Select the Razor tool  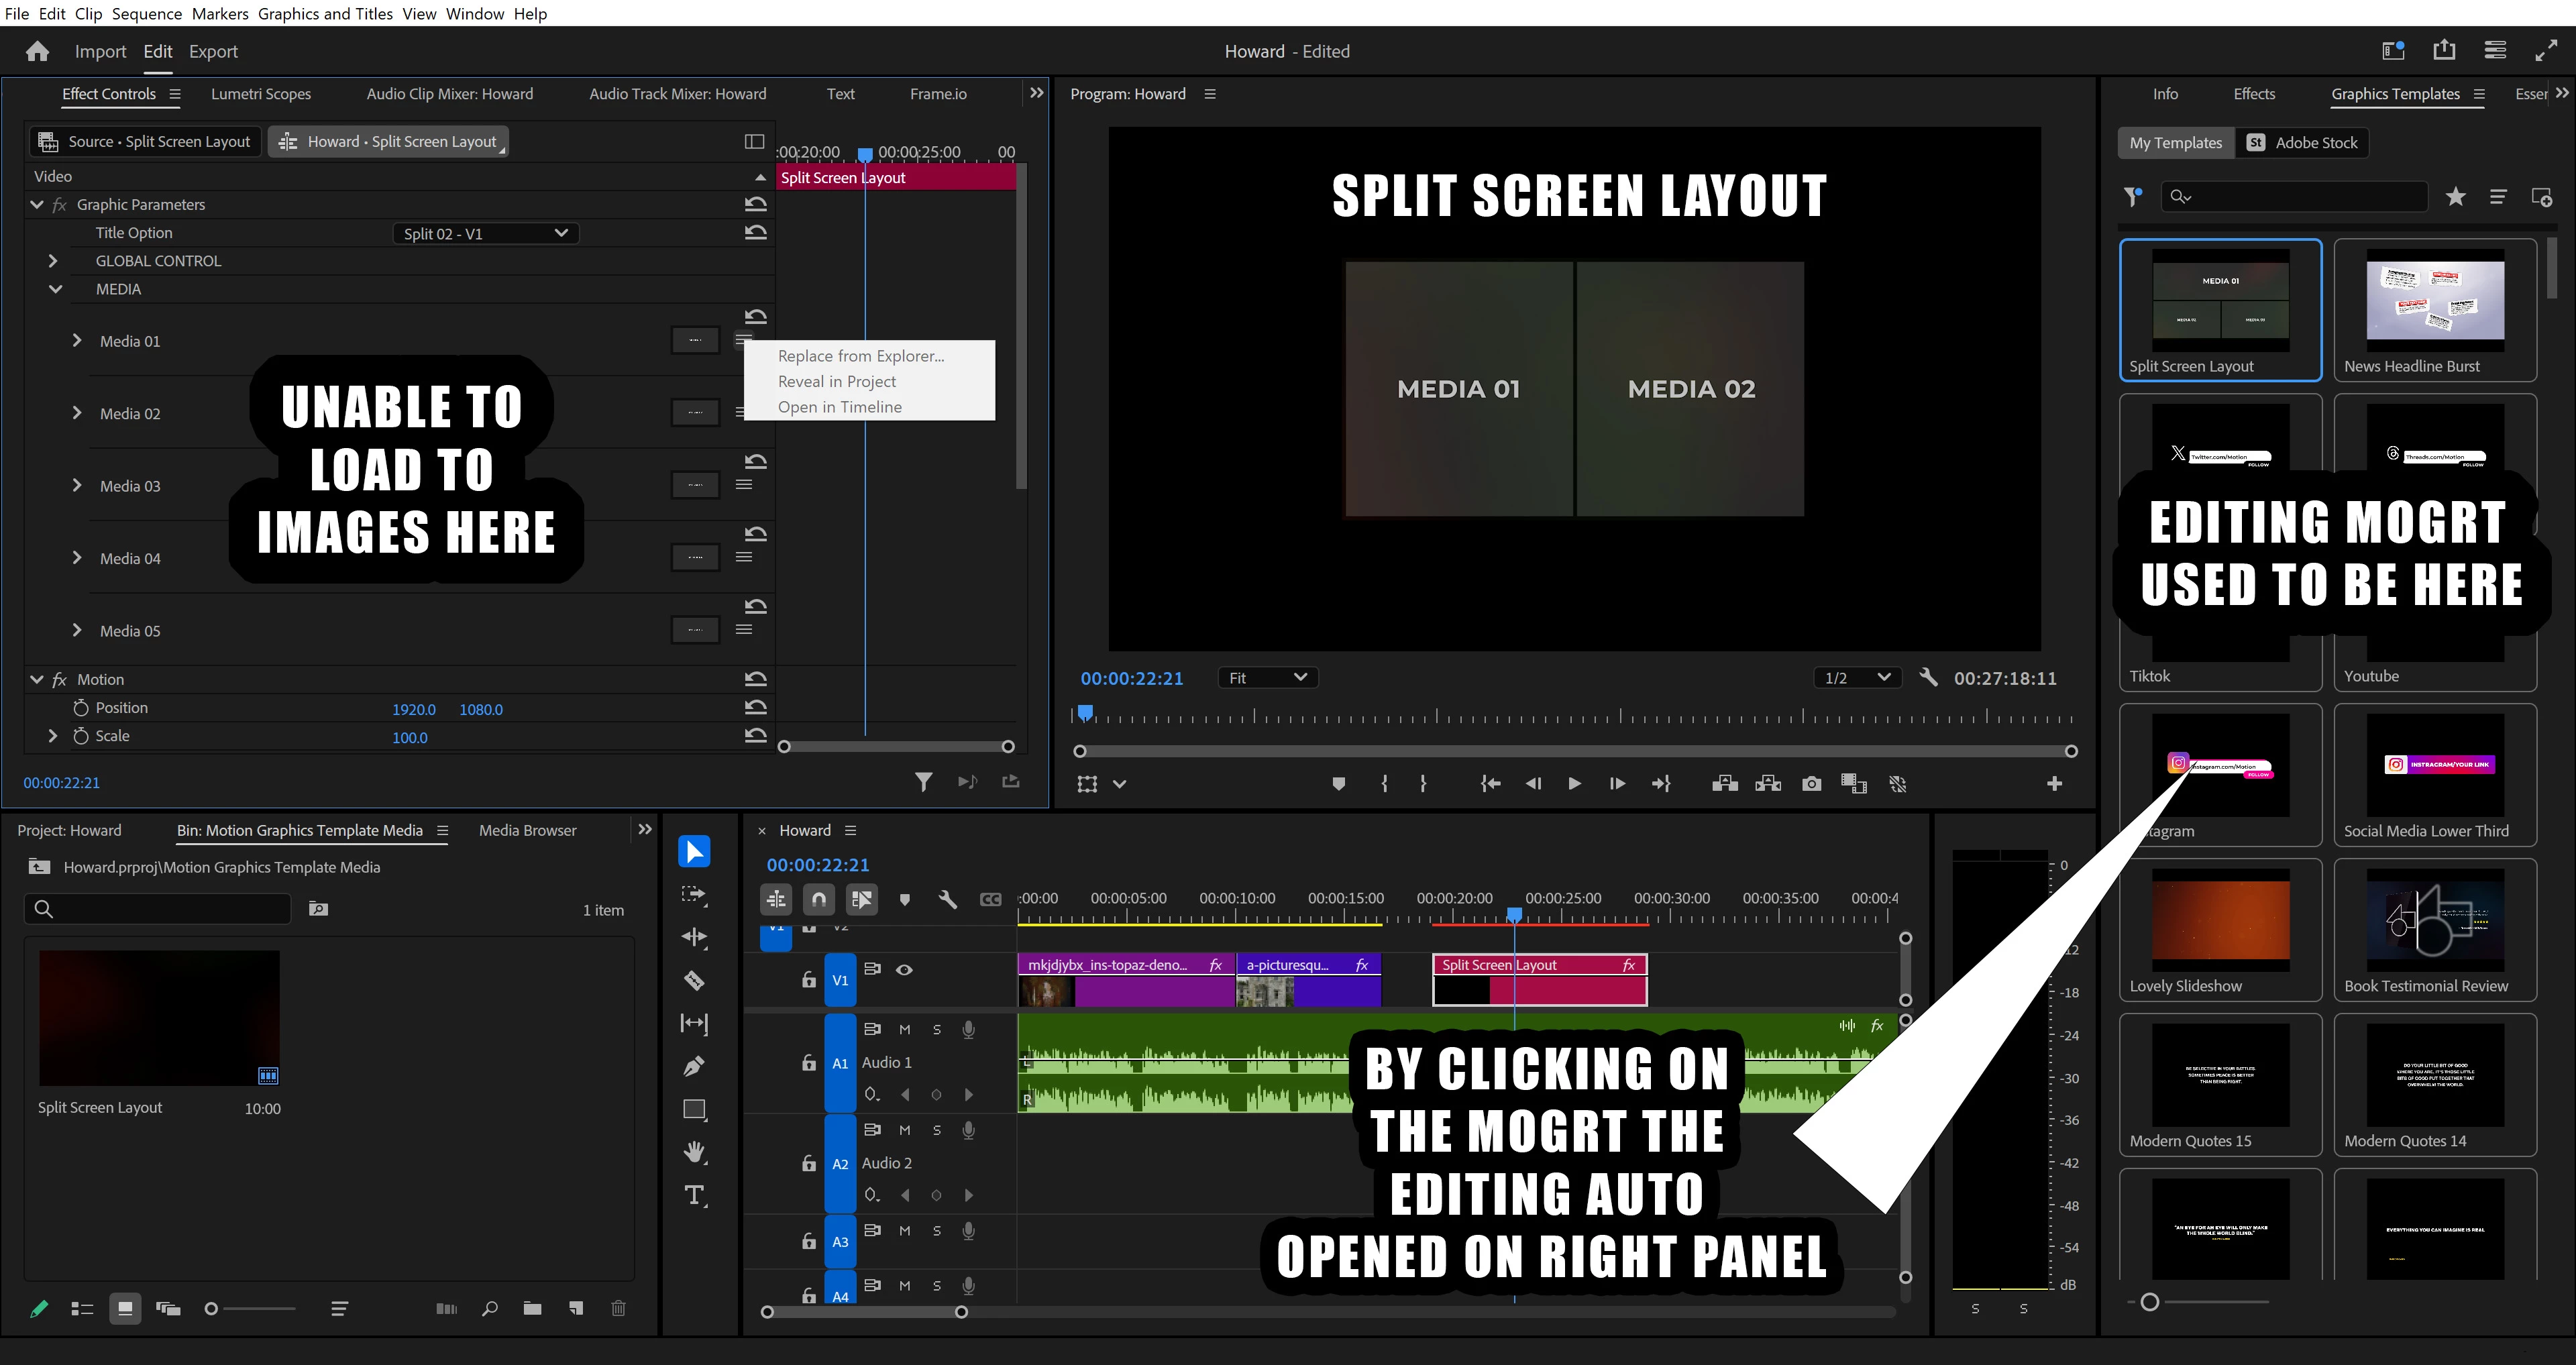694,981
